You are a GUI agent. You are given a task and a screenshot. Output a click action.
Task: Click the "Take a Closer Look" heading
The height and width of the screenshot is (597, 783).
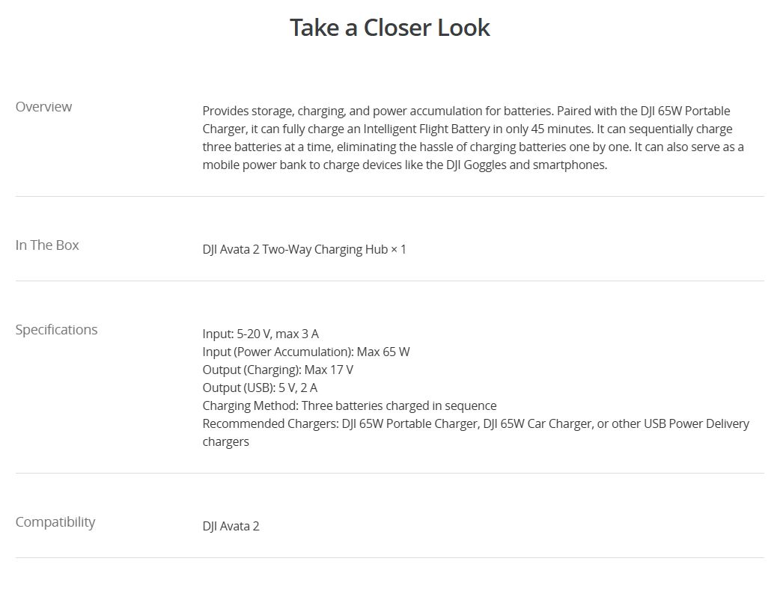389,28
